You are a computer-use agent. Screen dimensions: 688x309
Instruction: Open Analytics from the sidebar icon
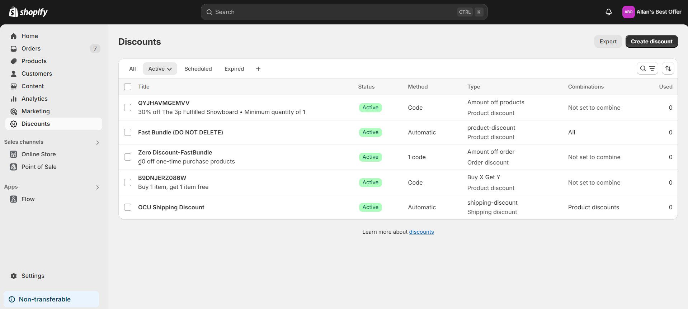point(14,99)
